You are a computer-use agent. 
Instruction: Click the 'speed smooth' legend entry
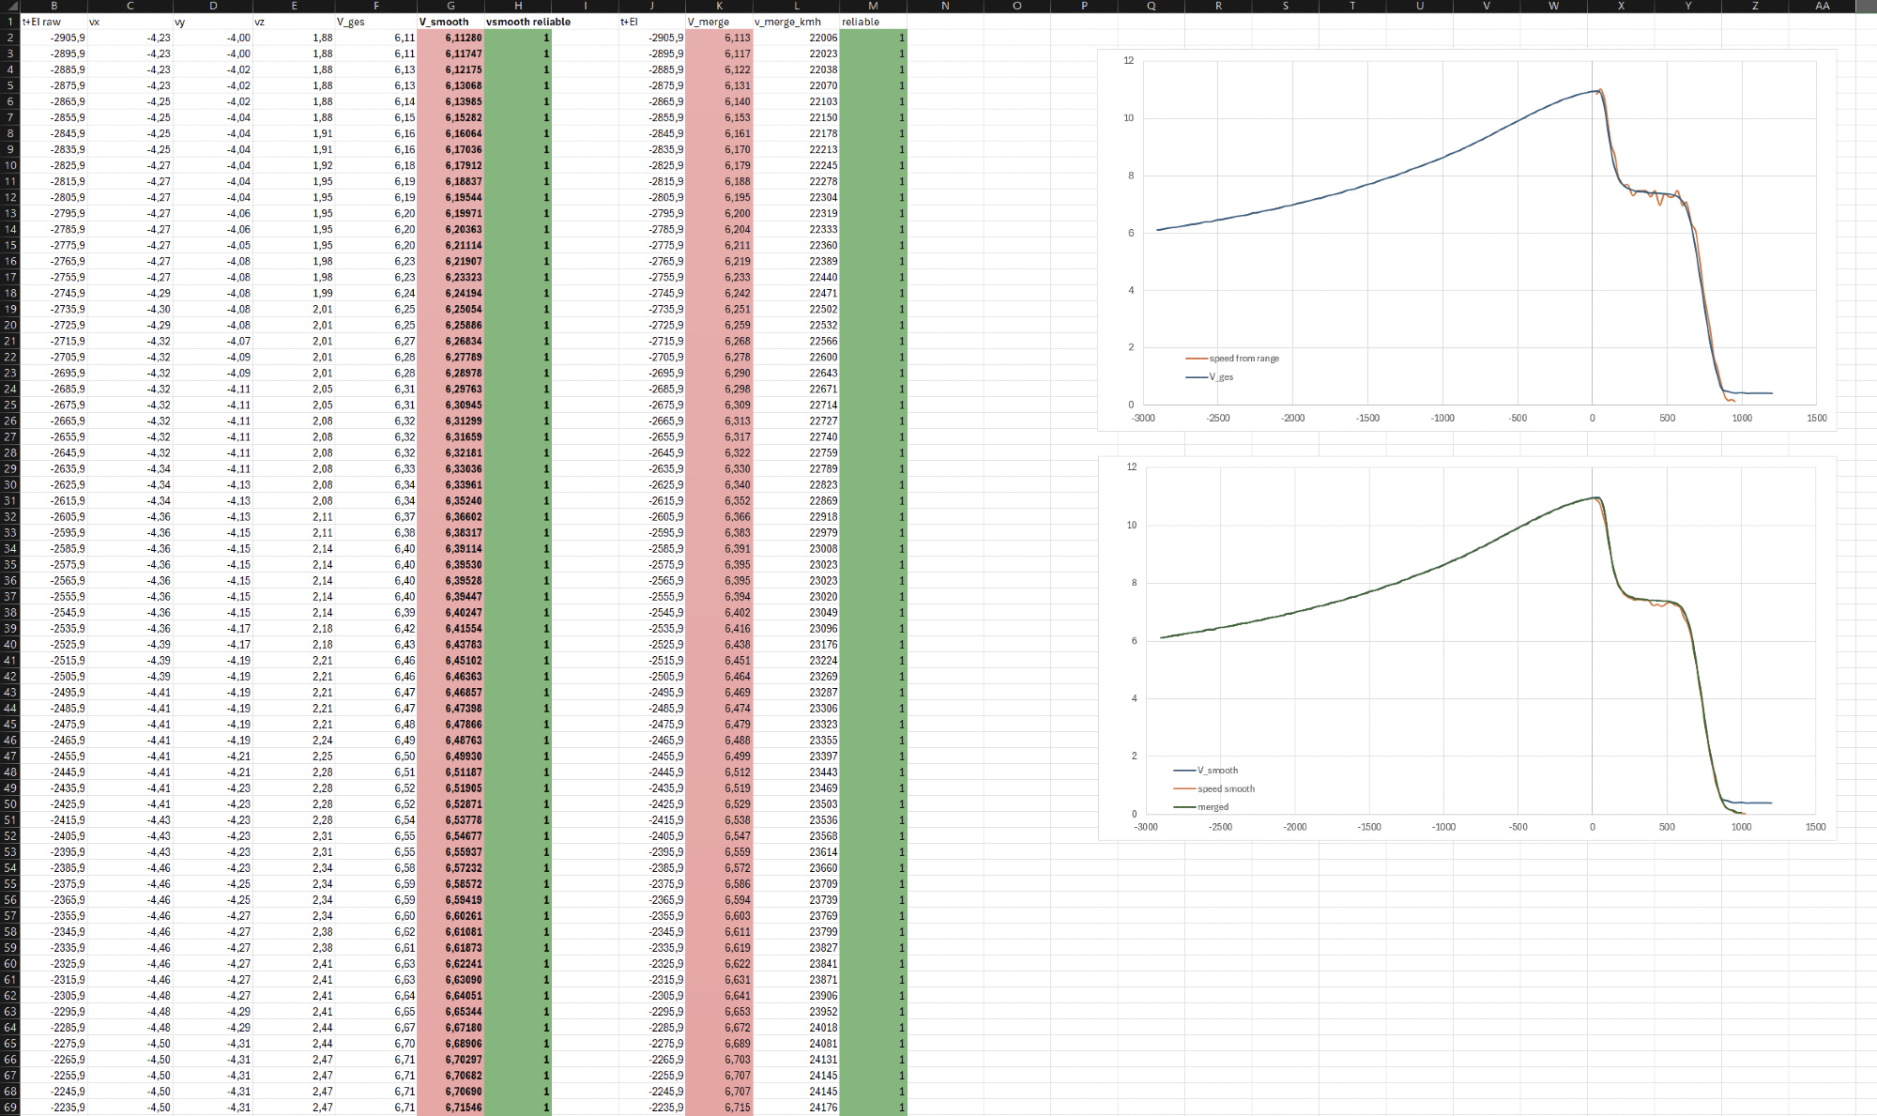(1225, 789)
